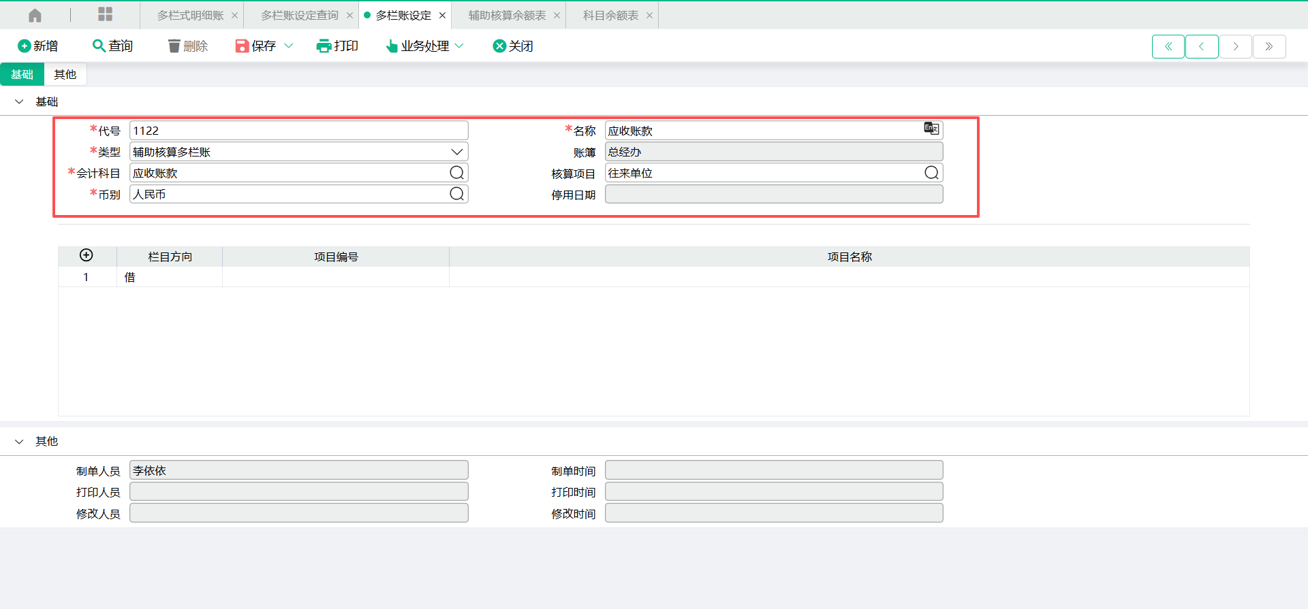Open lookup search icon for 核算项目
This screenshot has height=609, width=1308.
pyautogui.click(x=931, y=173)
